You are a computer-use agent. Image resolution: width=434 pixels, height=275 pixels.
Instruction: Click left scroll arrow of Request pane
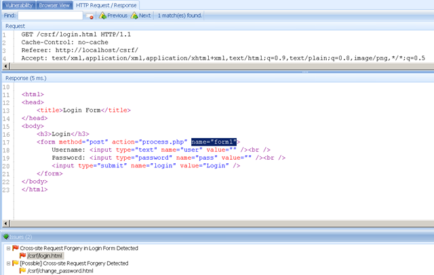click(x=6, y=66)
